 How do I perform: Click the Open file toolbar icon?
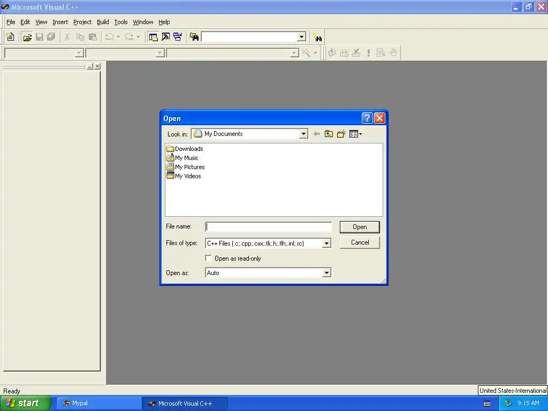(x=27, y=37)
